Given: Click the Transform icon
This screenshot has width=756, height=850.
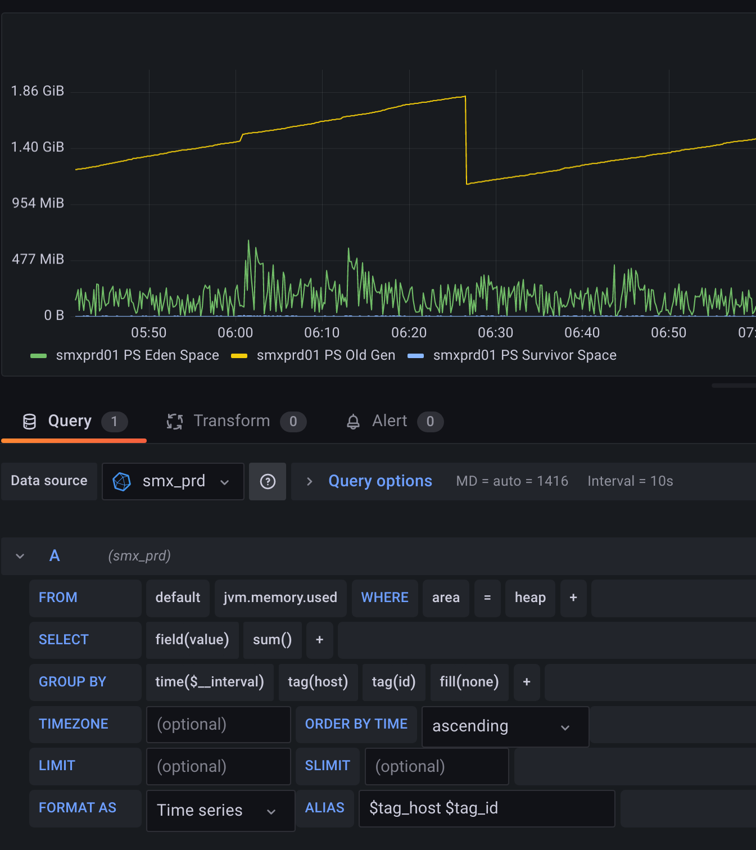Looking at the screenshot, I should [x=175, y=422].
